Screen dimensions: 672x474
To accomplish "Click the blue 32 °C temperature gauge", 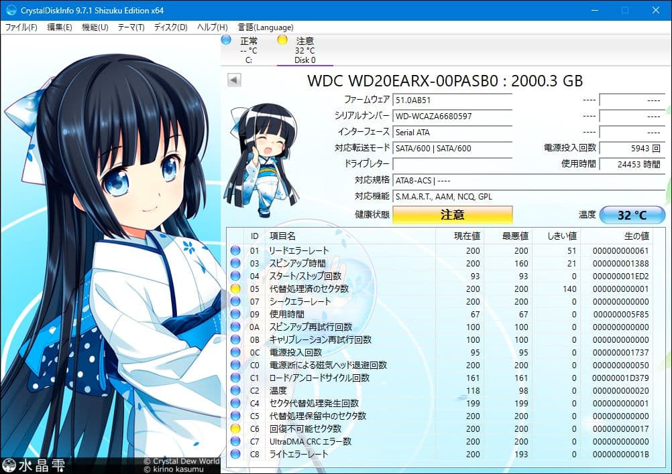I will click(631, 214).
